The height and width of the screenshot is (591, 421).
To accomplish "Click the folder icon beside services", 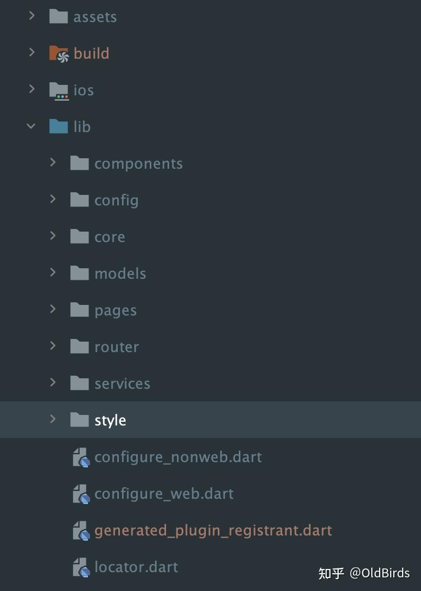I will tap(80, 383).
